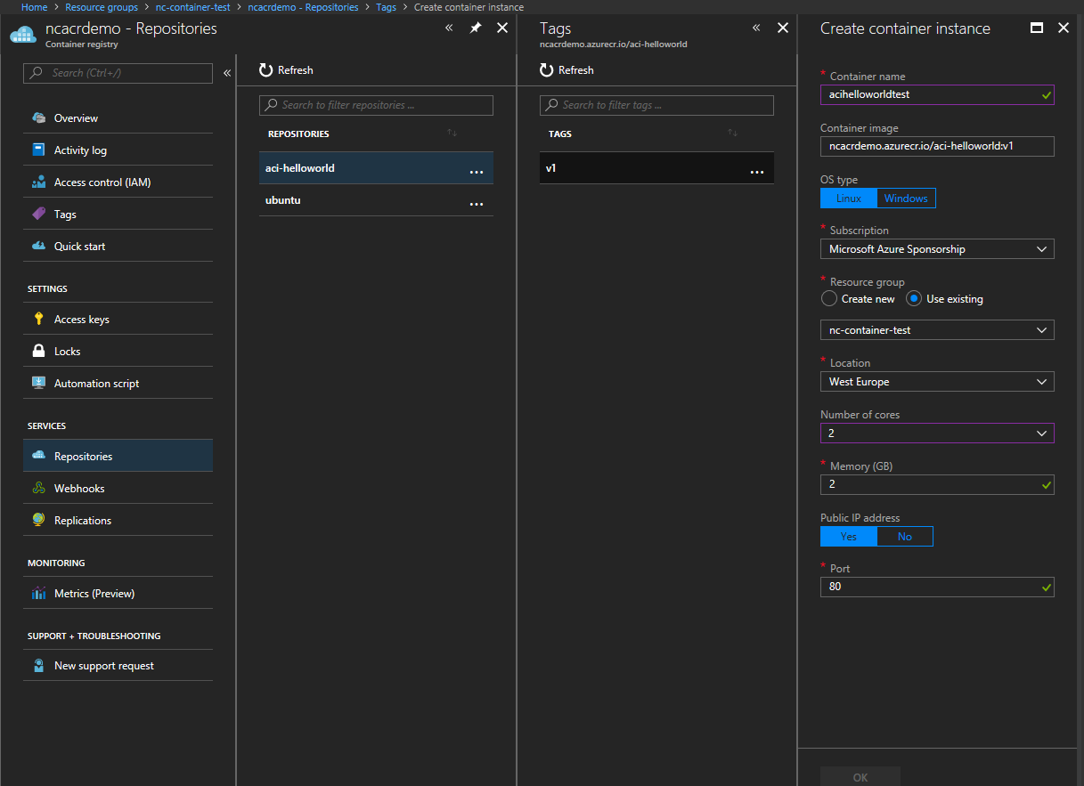Open more options for v1 tag
The image size is (1084, 786).
click(x=757, y=172)
